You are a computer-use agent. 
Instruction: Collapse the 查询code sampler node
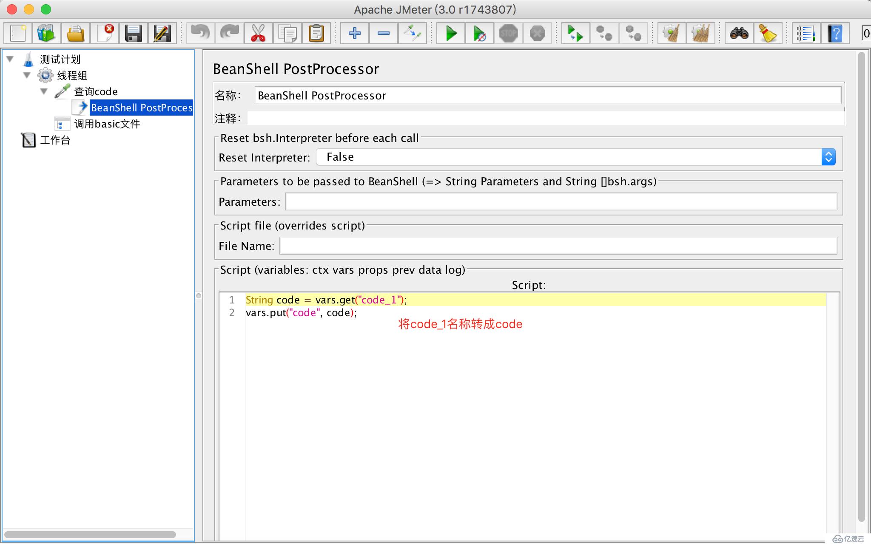[44, 91]
